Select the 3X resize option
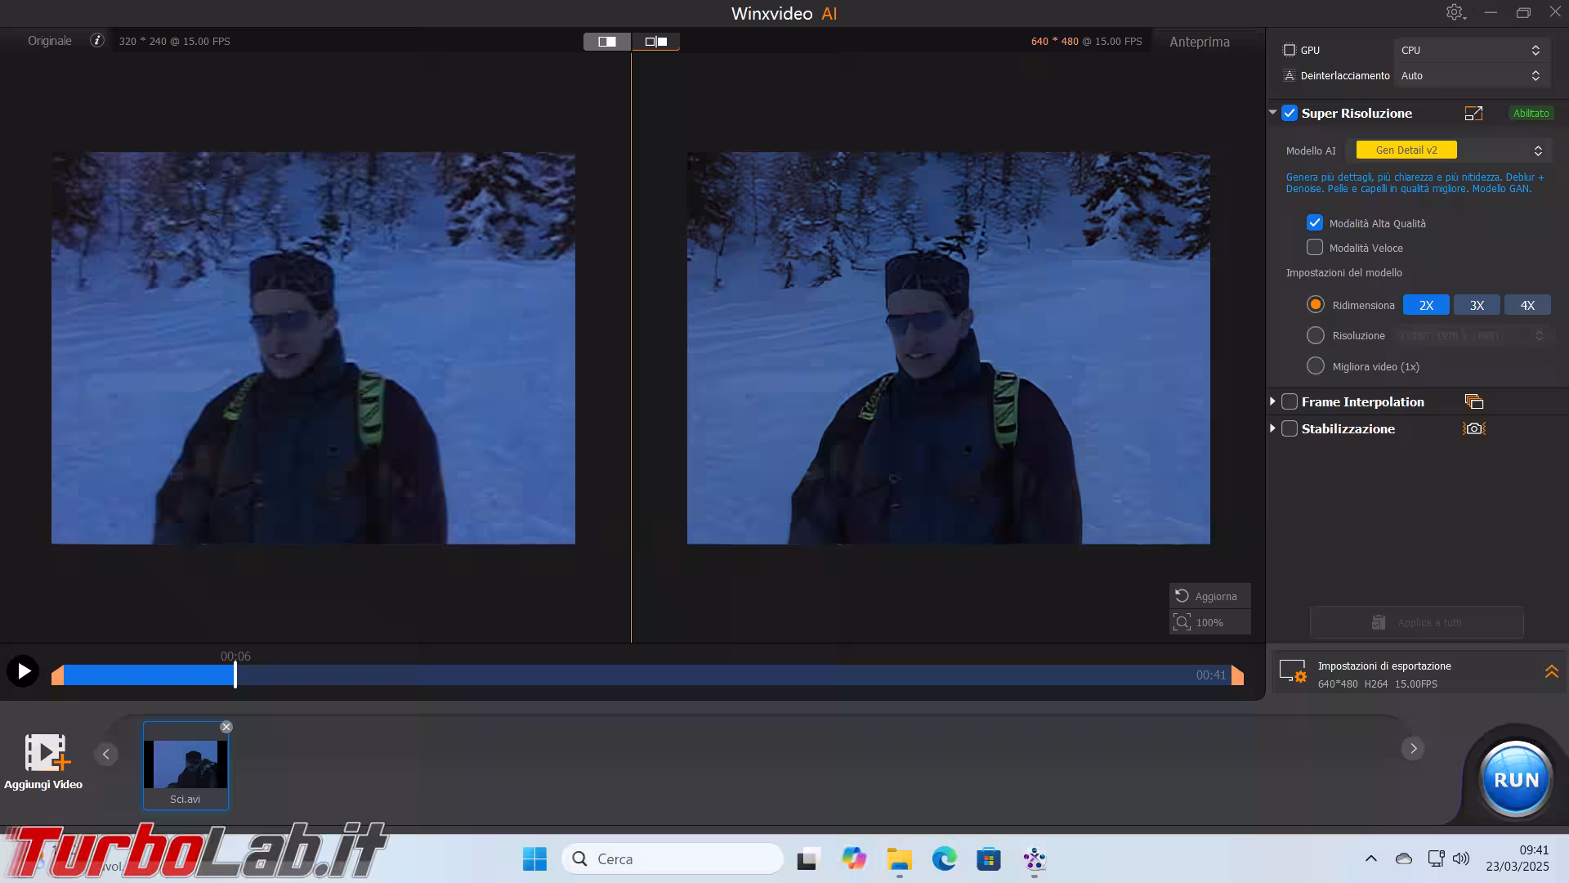The height and width of the screenshot is (883, 1569). point(1476,305)
